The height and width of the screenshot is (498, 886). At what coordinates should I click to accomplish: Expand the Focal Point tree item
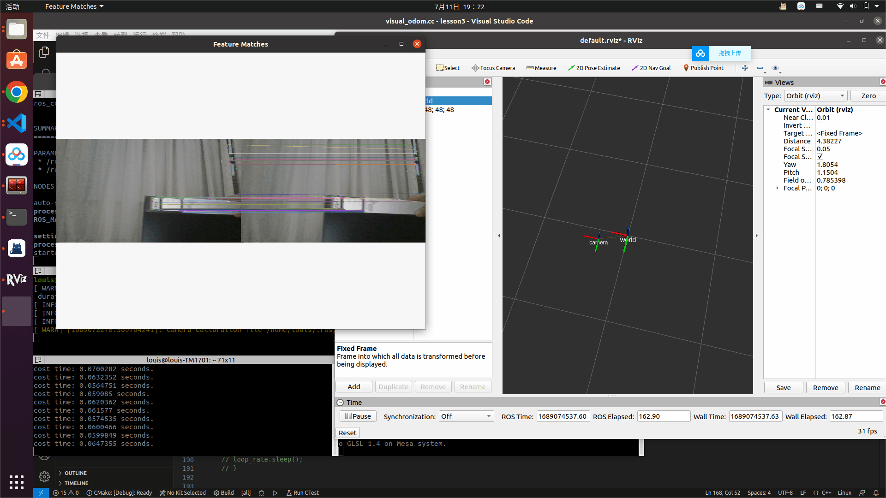[778, 188]
